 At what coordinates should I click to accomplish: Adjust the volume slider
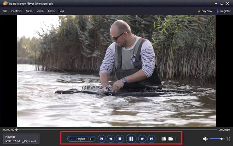point(217,139)
